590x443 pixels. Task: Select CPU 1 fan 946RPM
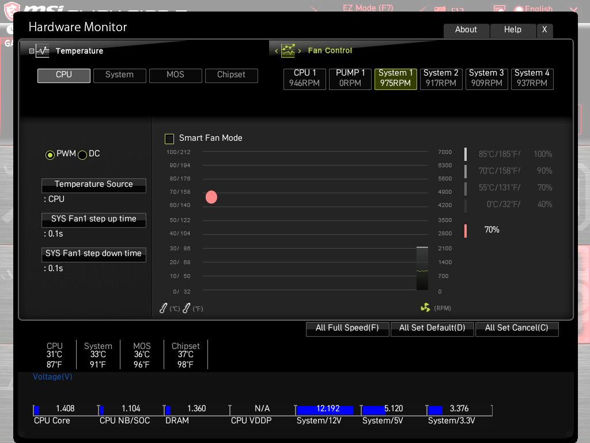click(x=304, y=78)
